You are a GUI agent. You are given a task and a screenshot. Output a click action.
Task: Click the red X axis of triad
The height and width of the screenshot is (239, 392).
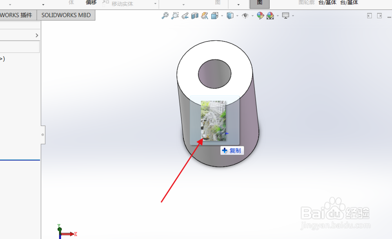coord(68,234)
